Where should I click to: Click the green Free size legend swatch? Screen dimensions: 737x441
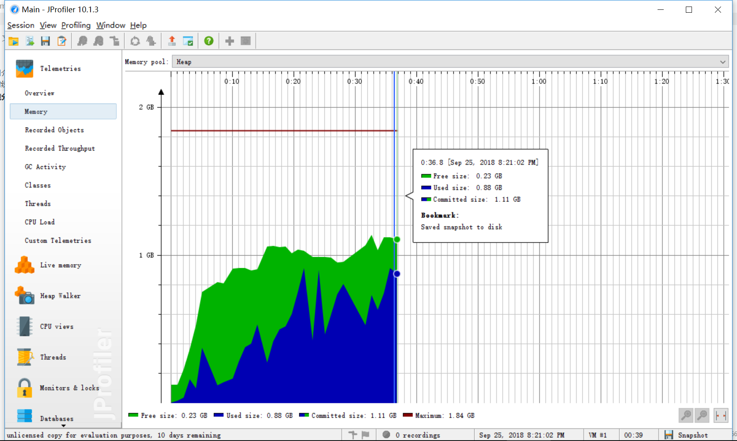[133, 415]
